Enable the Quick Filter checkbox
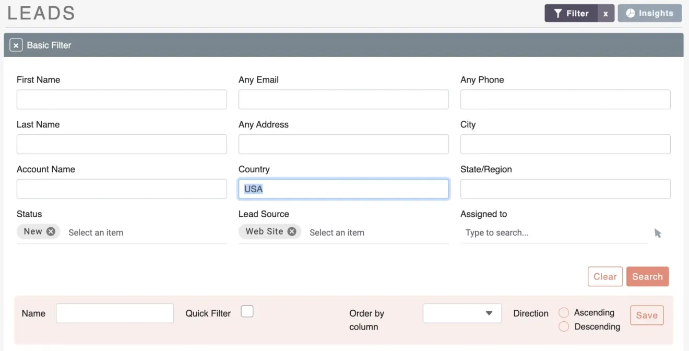 click(x=247, y=310)
